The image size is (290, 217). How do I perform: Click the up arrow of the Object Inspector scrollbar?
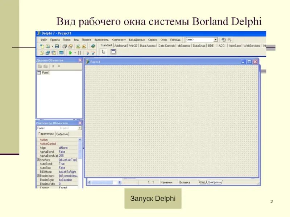click(80, 140)
